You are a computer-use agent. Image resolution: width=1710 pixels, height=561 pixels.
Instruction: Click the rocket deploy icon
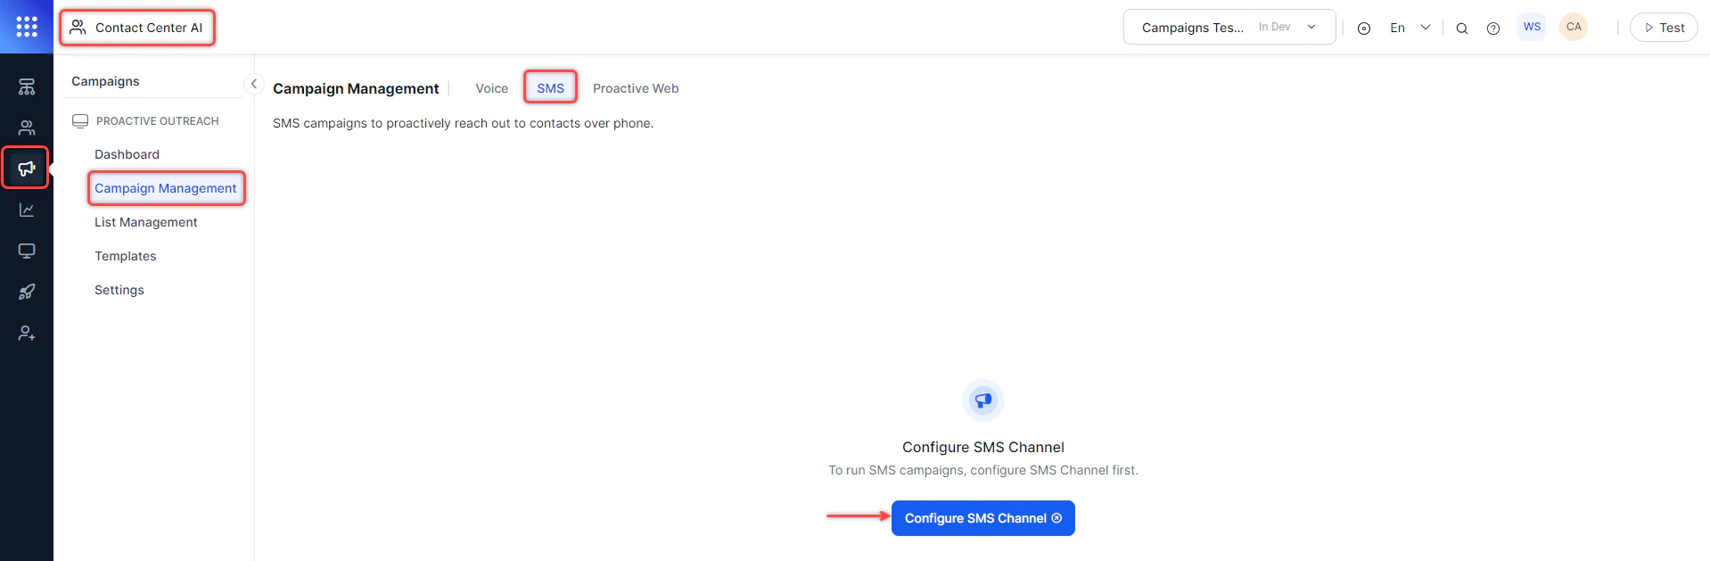26,292
